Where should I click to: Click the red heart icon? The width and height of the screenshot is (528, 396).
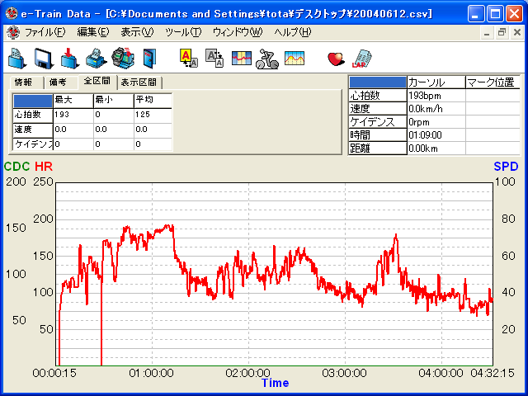click(x=335, y=58)
